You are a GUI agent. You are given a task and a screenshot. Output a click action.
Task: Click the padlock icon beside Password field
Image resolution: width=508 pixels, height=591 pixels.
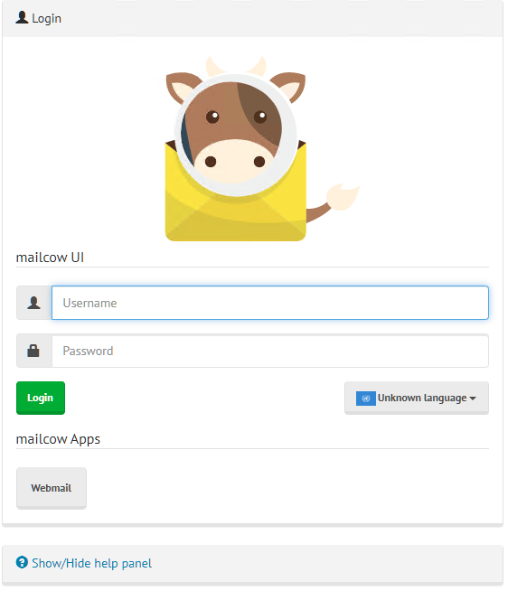(x=33, y=351)
